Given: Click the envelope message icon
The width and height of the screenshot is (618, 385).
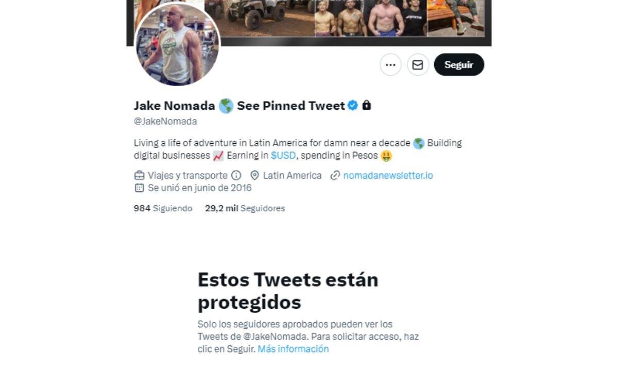Looking at the screenshot, I should coord(418,65).
